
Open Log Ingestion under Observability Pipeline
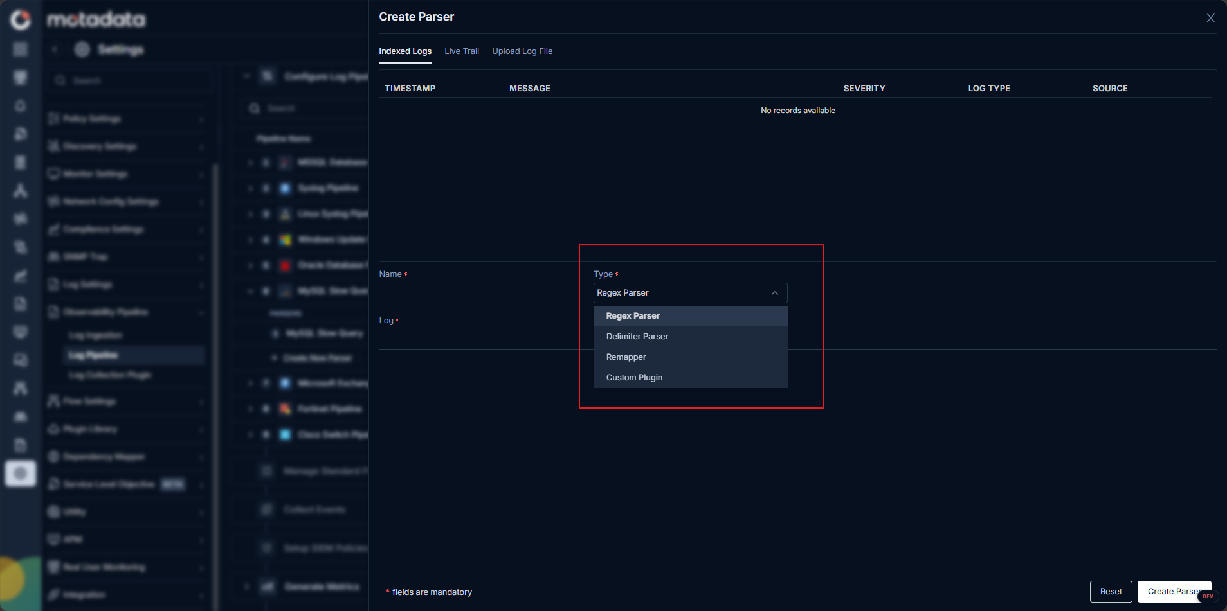tap(95, 335)
